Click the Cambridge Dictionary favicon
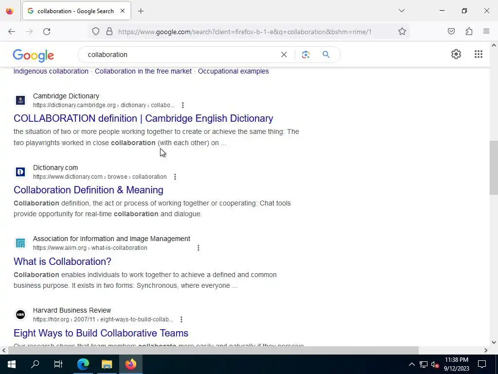This screenshot has width=498, height=374. coord(20,100)
